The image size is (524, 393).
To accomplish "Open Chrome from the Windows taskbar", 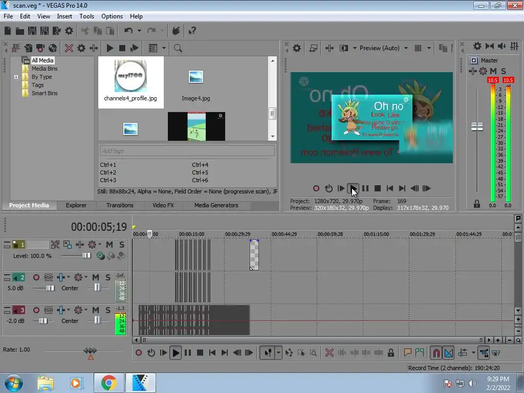I will [x=109, y=383].
